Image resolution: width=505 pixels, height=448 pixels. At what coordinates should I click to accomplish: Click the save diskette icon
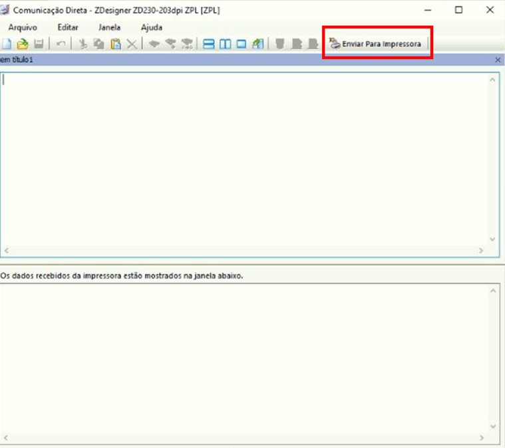[39, 45]
